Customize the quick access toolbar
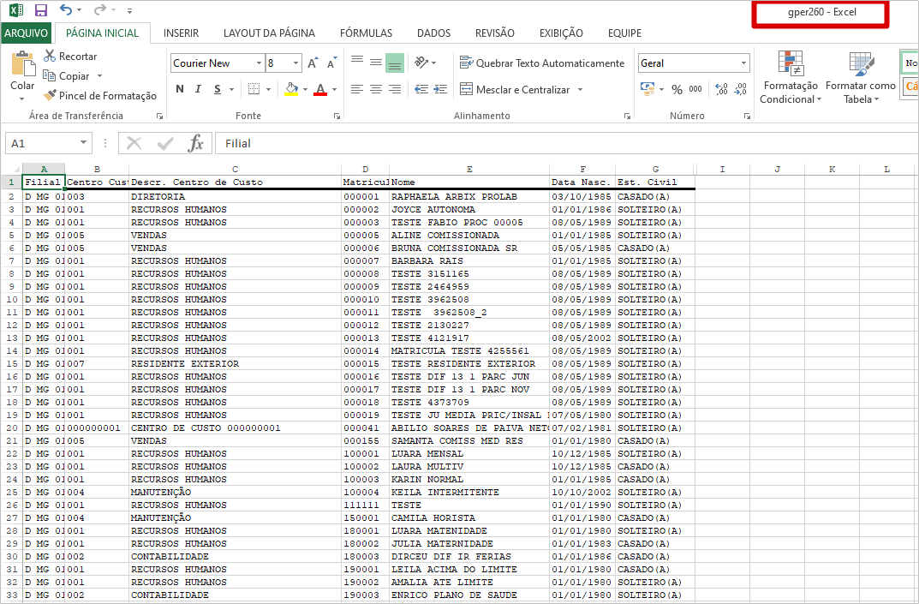Image resolution: width=919 pixels, height=604 pixels. click(x=129, y=10)
